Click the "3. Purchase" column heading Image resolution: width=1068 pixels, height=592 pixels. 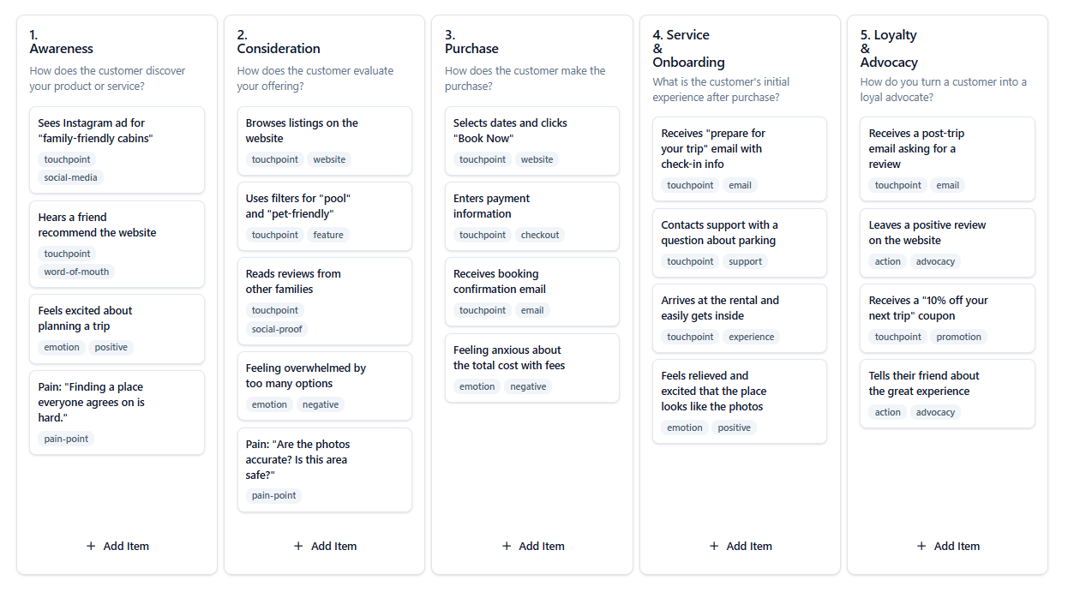pos(471,42)
